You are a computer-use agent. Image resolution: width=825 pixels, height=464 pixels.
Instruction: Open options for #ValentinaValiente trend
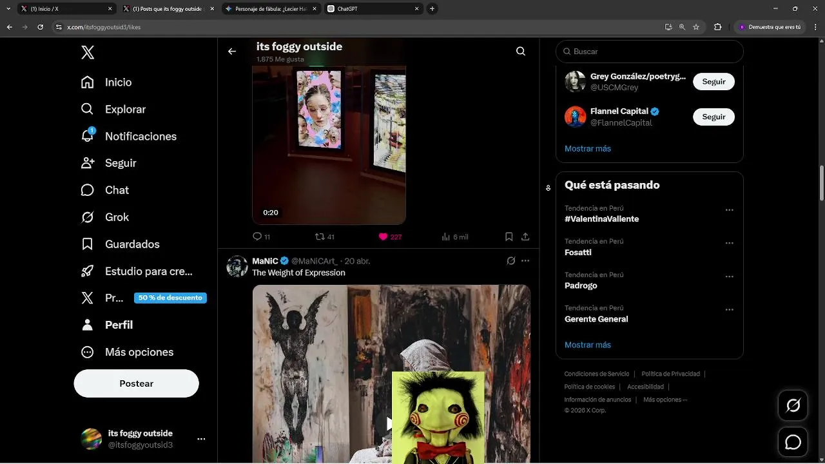coord(729,210)
